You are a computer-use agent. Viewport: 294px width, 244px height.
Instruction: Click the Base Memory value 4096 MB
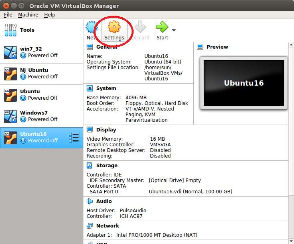coord(136,98)
